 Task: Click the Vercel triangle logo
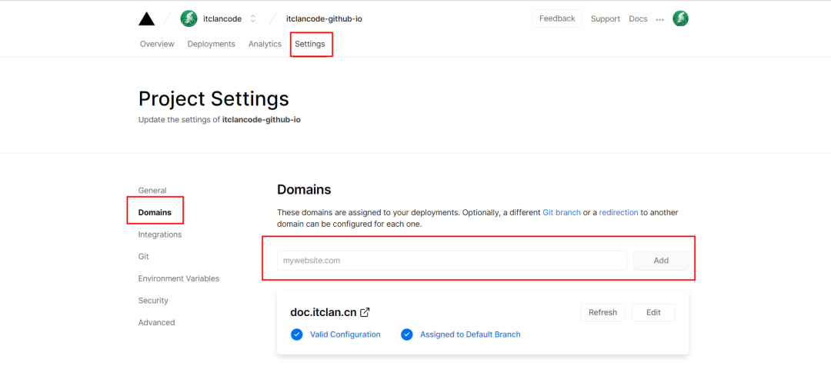[147, 18]
